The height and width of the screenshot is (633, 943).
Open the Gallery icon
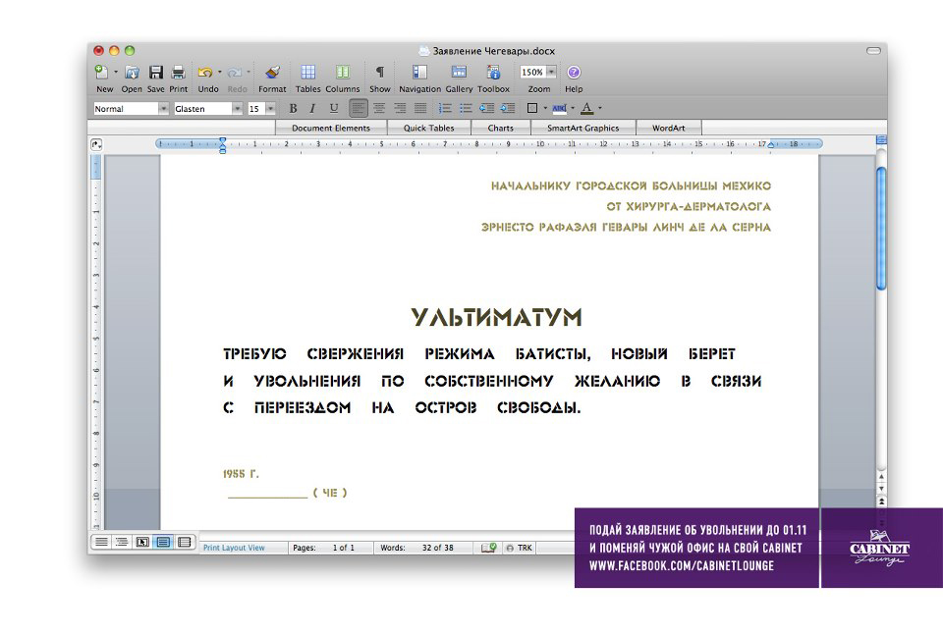click(459, 72)
